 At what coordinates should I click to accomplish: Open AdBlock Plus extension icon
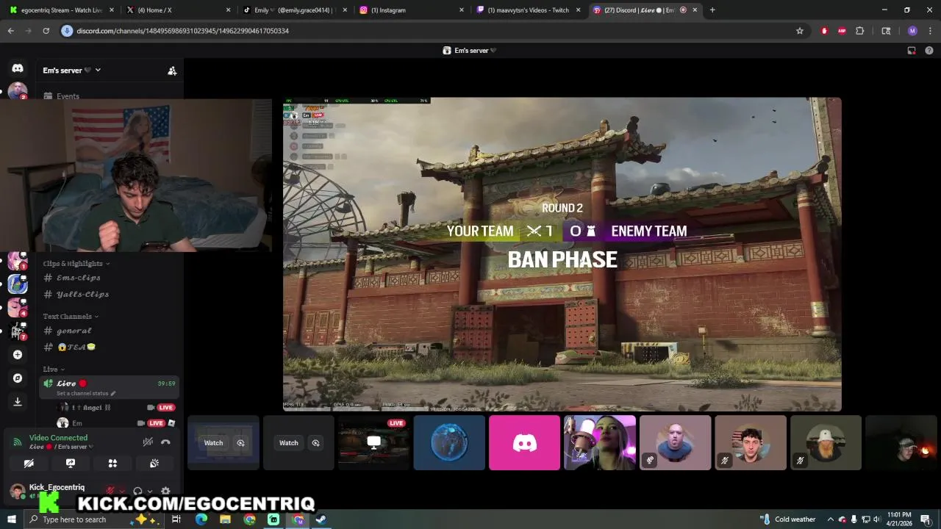click(842, 31)
